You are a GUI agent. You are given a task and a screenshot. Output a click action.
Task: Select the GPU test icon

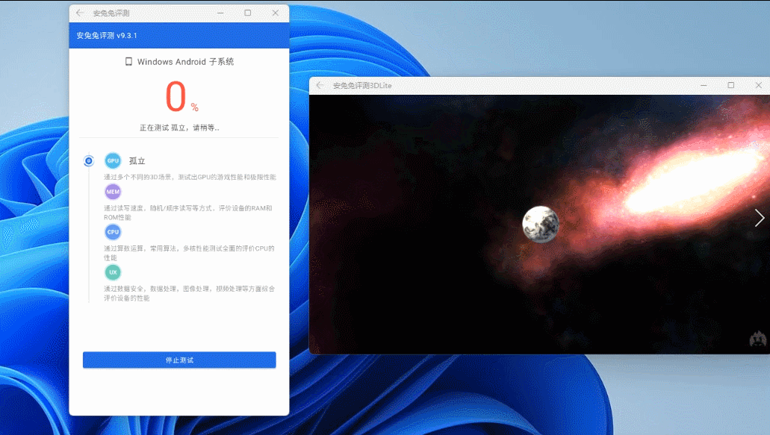[113, 160]
